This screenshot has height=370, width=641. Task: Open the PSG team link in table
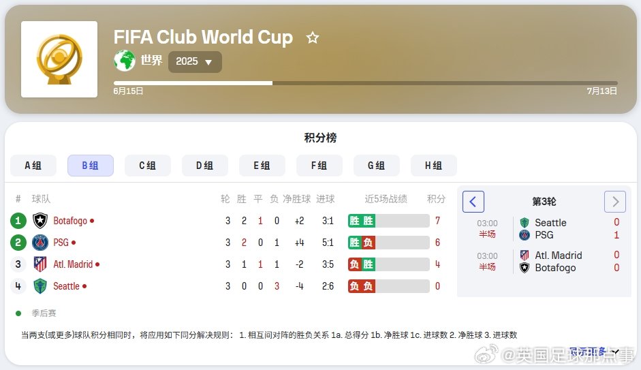pyautogui.click(x=61, y=243)
